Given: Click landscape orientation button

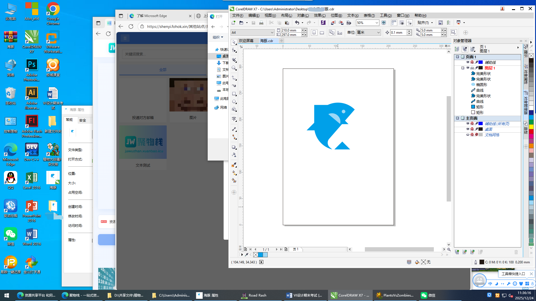Looking at the screenshot, I should (322, 33).
